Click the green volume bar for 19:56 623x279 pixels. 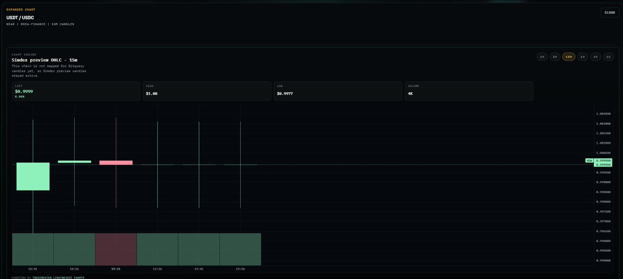(240, 249)
